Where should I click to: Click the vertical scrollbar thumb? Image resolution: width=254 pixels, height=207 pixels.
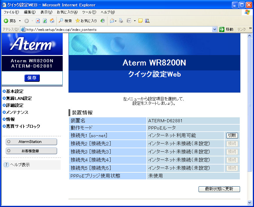250,105
